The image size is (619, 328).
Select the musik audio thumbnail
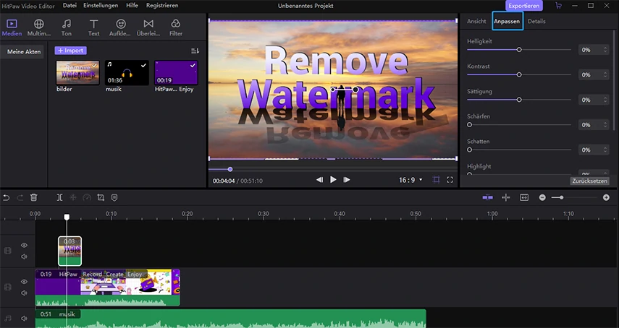pos(127,72)
